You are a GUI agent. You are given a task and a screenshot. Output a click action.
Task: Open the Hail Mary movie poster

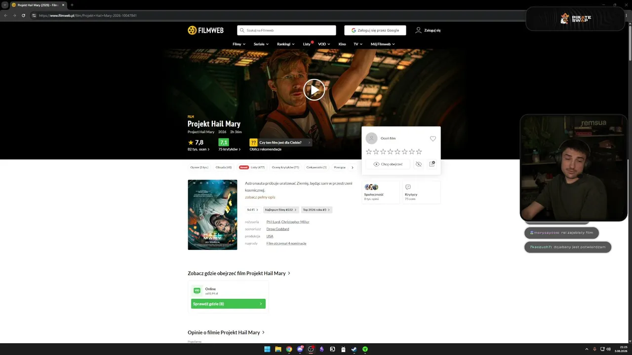[x=212, y=215]
